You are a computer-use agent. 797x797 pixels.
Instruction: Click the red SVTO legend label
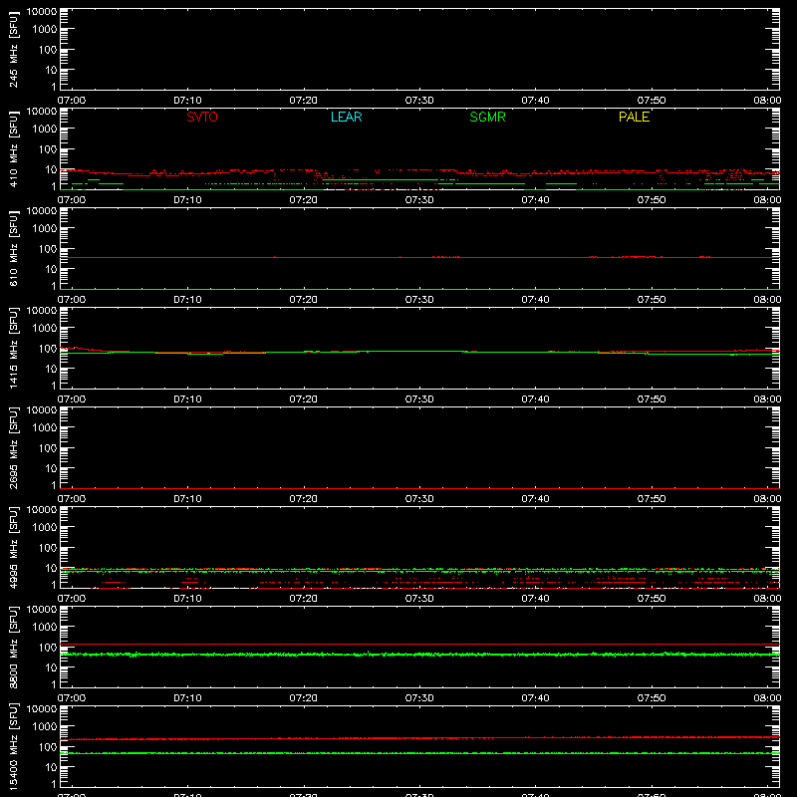202,117
